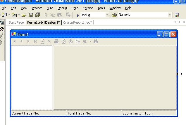
Task: Click the Go to Page icon
Action: click(42, 41)
